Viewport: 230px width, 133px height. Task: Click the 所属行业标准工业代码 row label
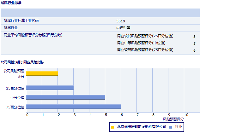[23, 21]
